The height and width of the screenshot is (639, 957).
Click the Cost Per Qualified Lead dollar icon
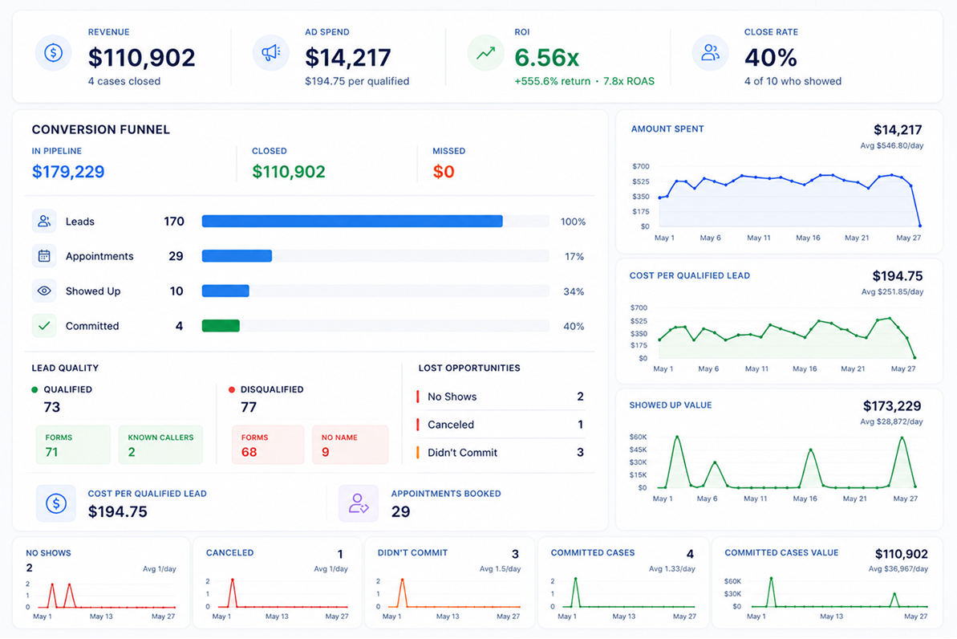56,503
